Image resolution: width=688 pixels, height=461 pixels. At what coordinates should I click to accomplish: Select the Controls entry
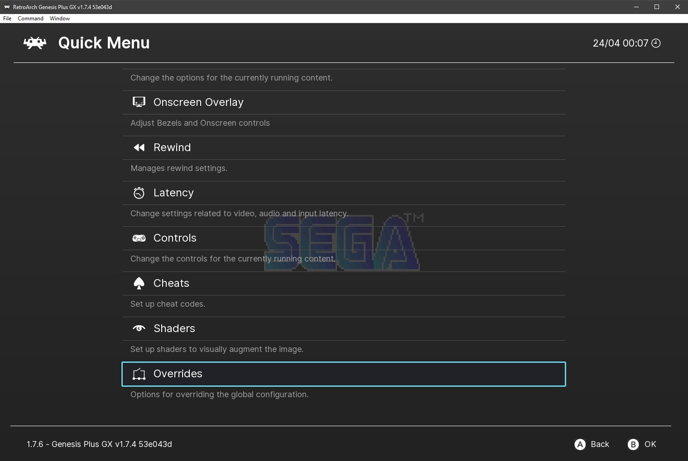coord(344,238)
